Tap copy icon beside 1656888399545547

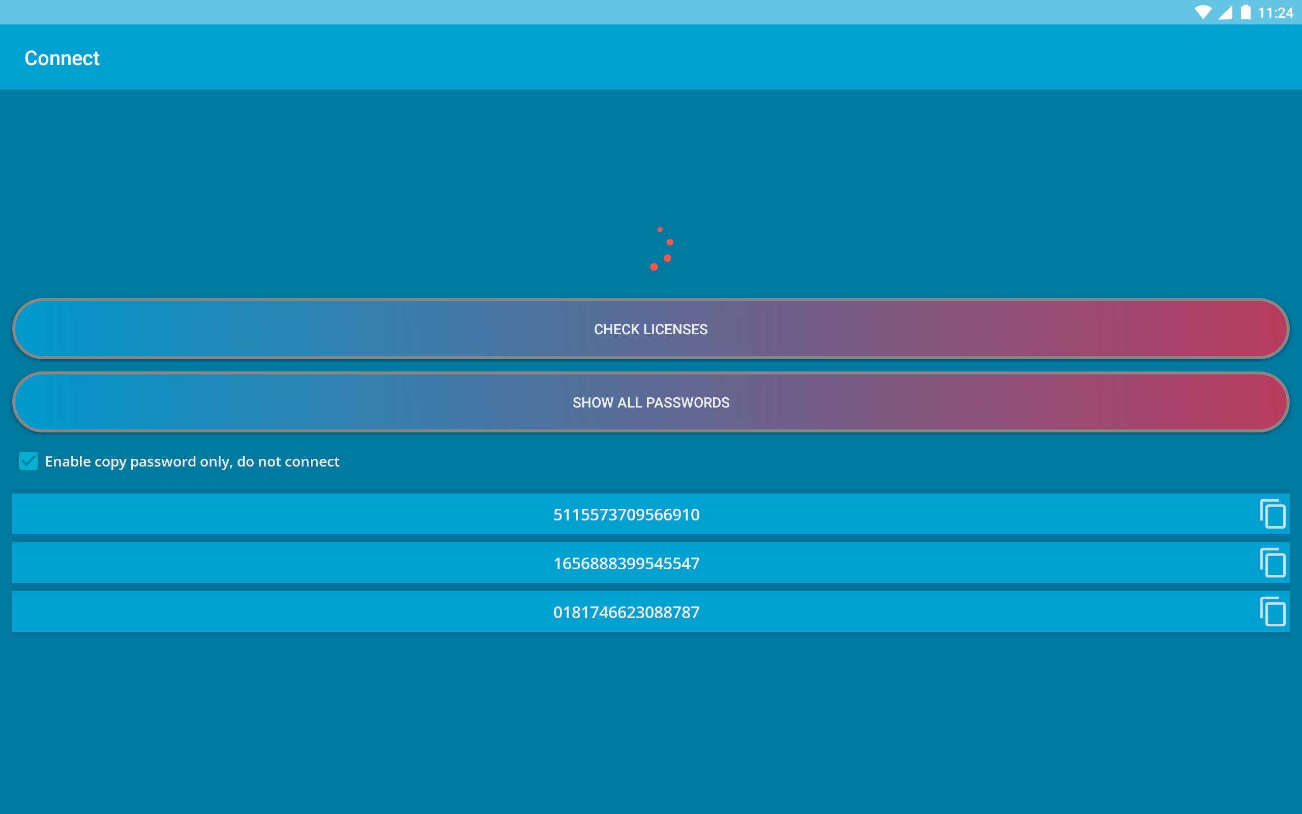(x=1273, y=563)
